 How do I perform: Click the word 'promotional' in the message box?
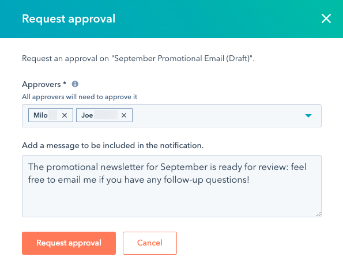point(72,167)
